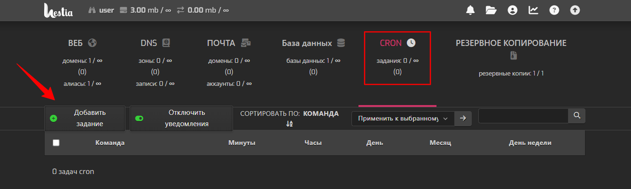Screen dimensions: 631x189
Task: Open the statistics chart icon
Action: click(533, 10)
